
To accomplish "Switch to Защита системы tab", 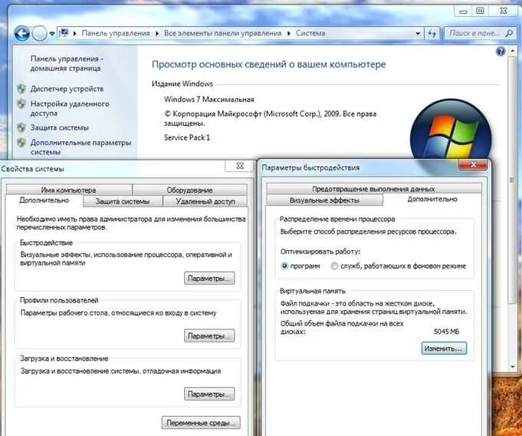I will click(x=123, y=201).
